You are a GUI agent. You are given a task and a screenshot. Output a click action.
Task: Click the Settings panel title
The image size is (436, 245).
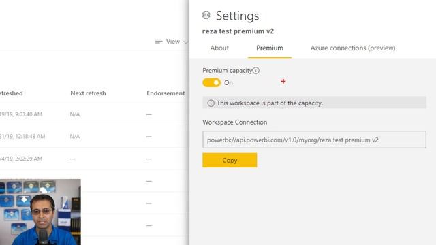(238, 16)
